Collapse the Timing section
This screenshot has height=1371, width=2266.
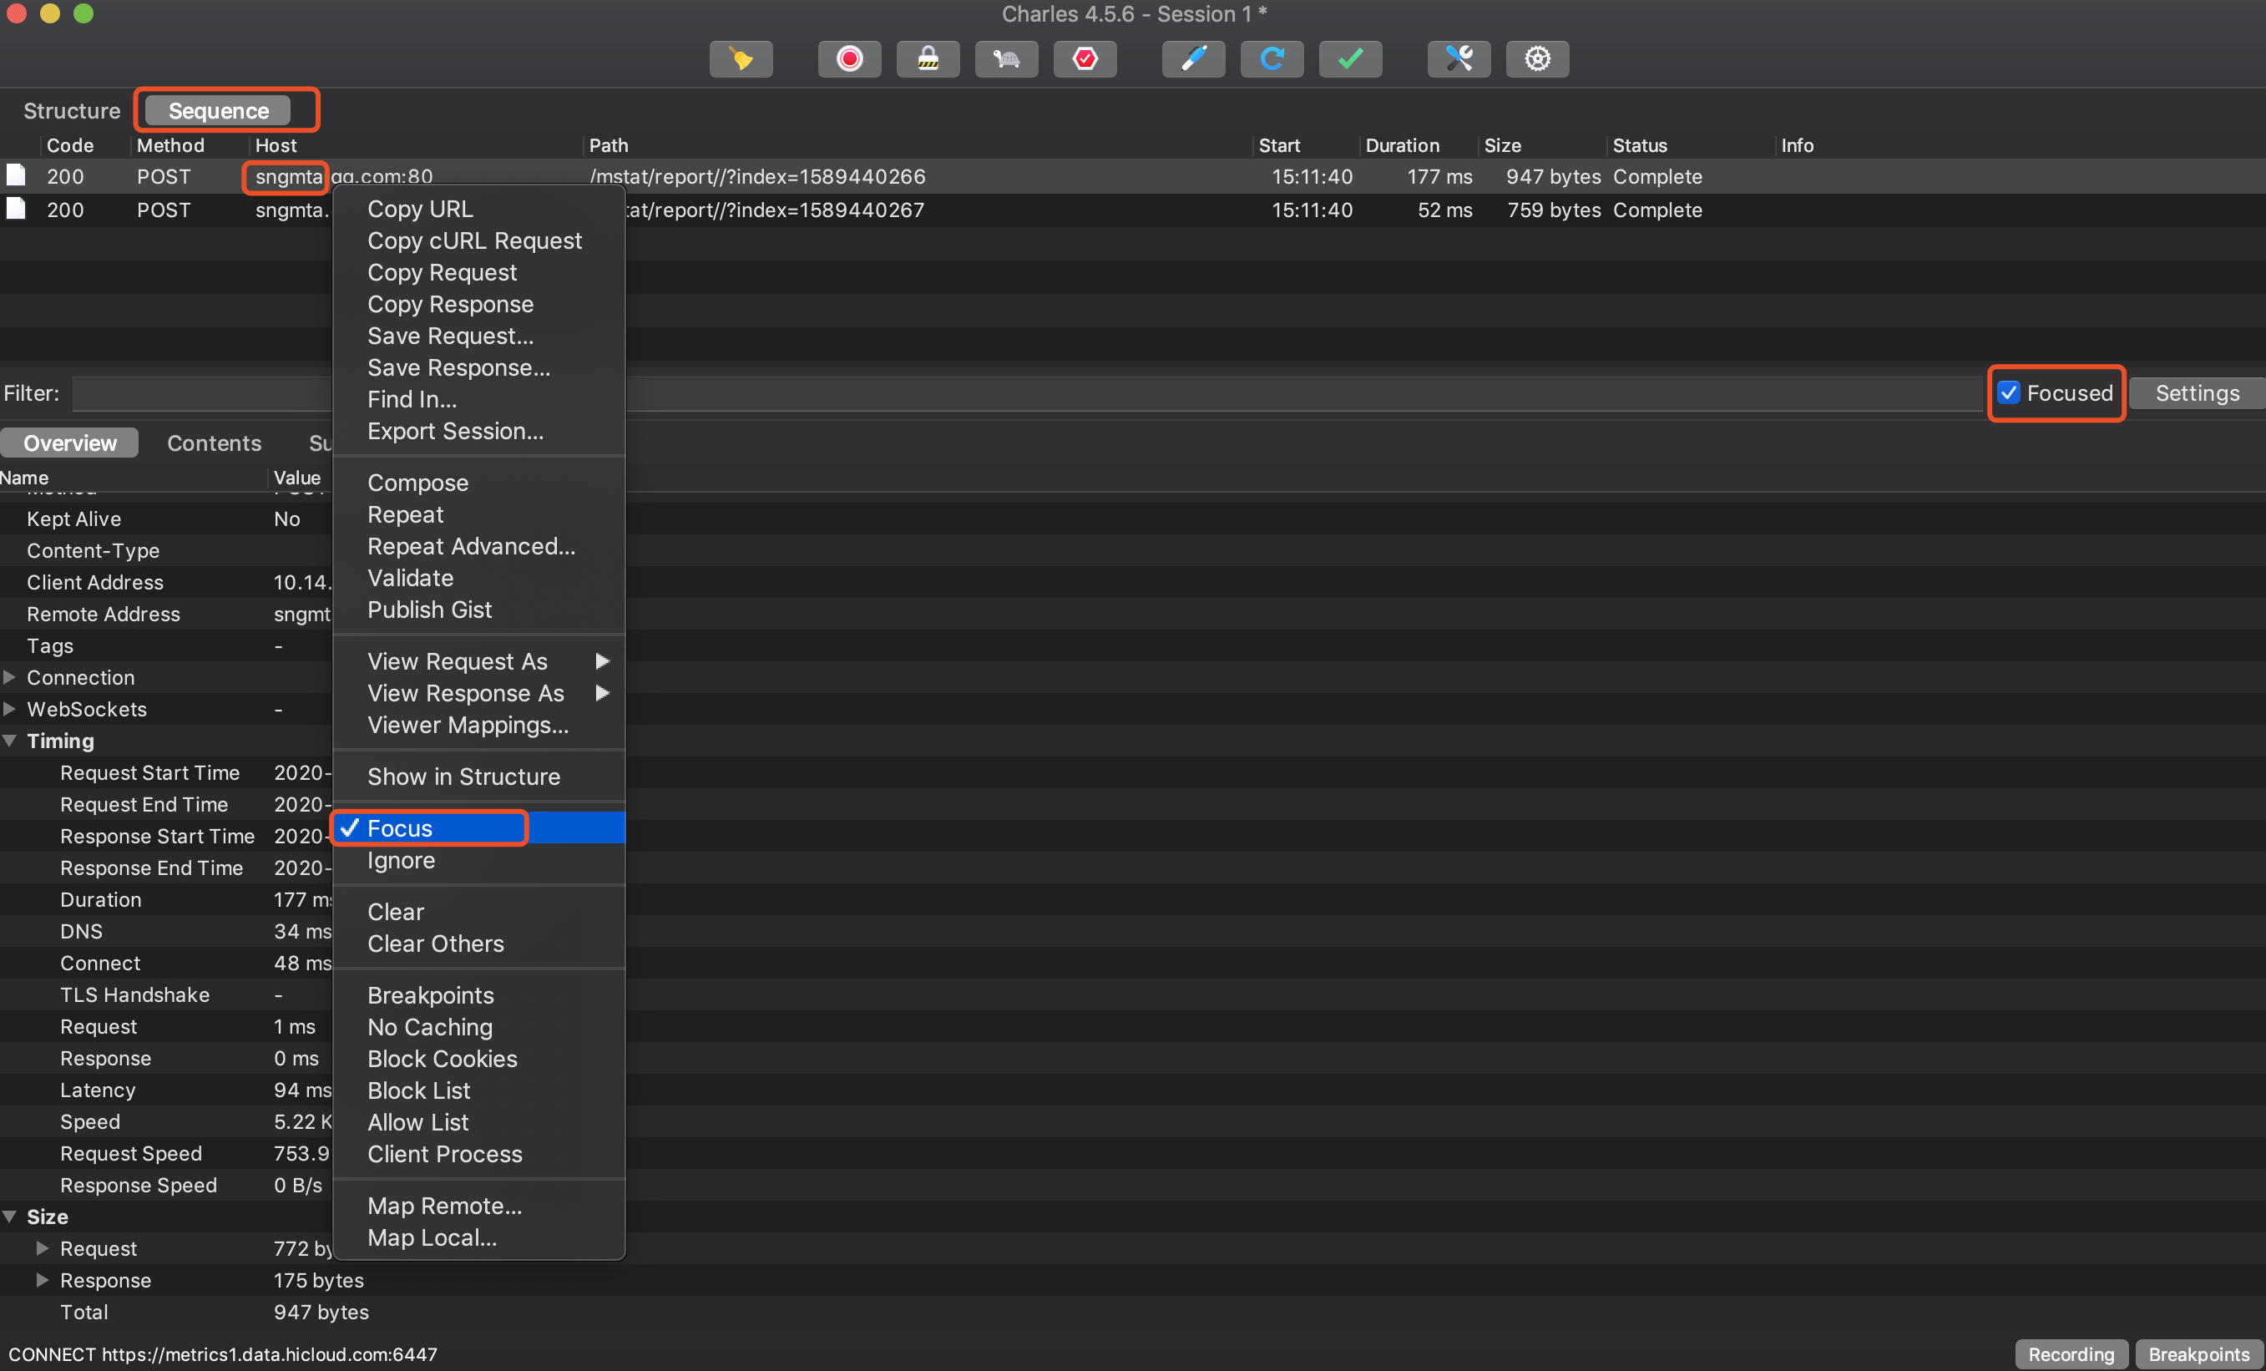coord(9,741)
